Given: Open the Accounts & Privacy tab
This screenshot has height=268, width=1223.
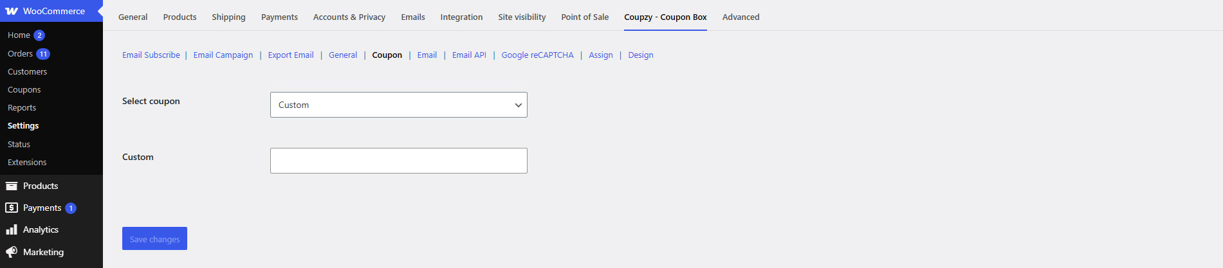Looking at the screenshot, I should tap(349, 17).
